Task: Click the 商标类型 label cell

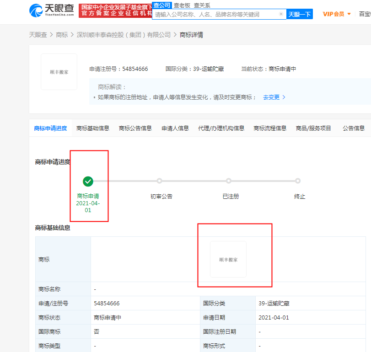Action: click(63, 346)
